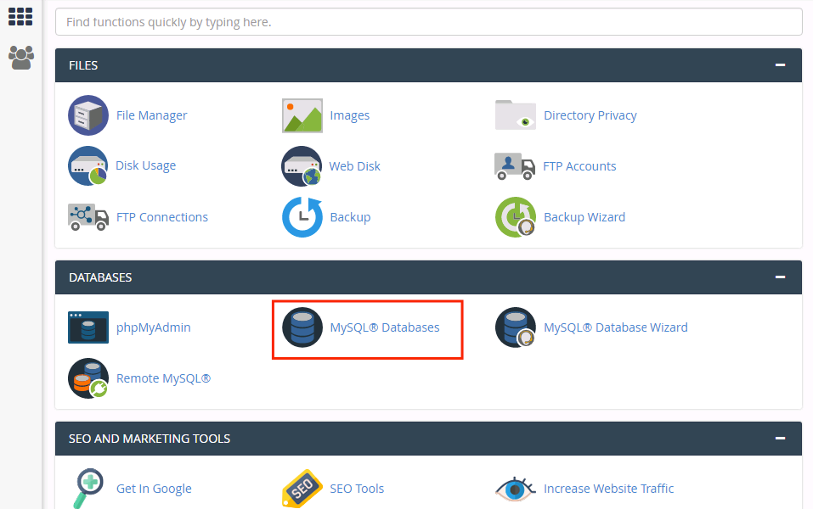
Task: Open the Web Disk icon
Action: pyautogui.click(x=302, y=165)
